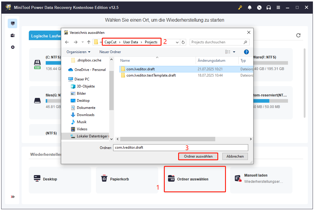Open Desktop in the navigation tree
This screenshot has height=211, width=315.
(x=83, y=101)
